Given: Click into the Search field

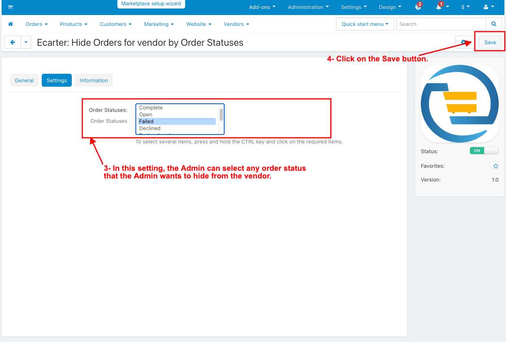Looking at the screenshot, I should coord(441,24).
